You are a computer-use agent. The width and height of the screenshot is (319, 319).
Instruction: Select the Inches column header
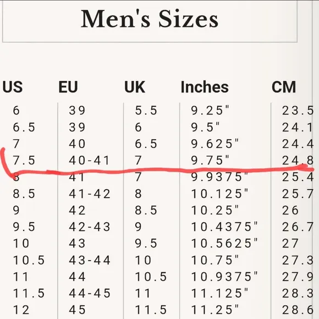(205, 87)
